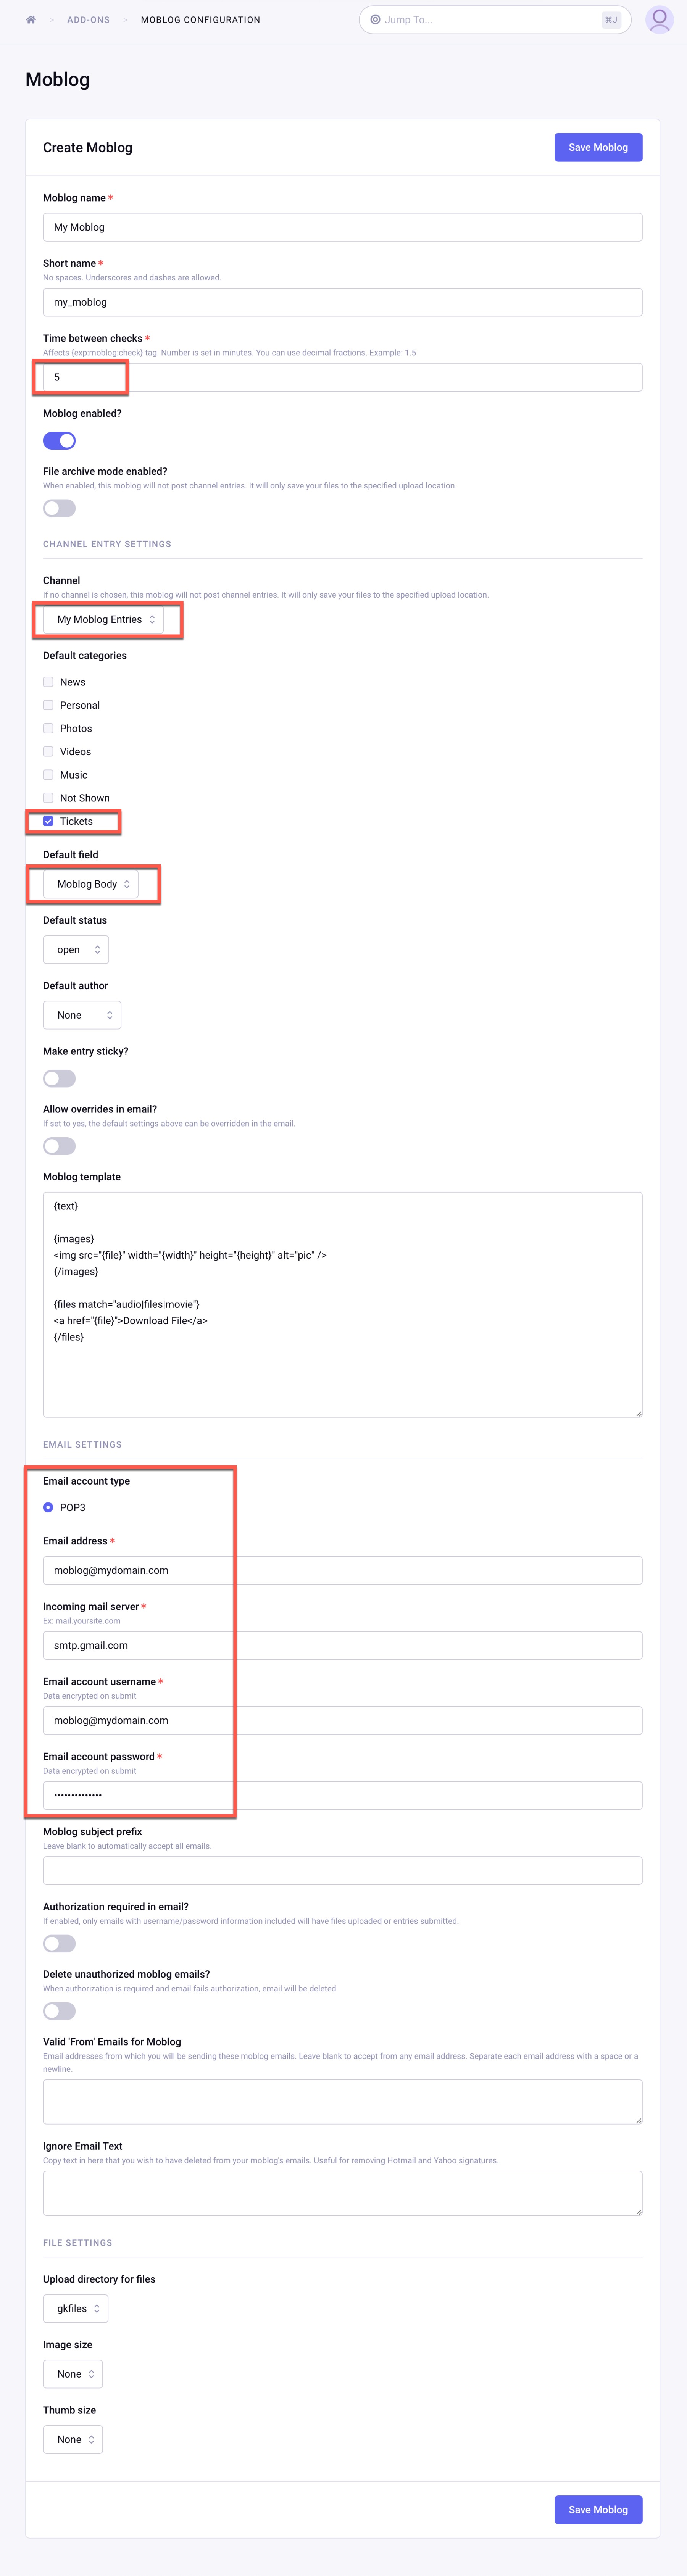This screenshot has width=687, height=2576.
Task: Enable File archive mode toggle
Action: [59, 508]
